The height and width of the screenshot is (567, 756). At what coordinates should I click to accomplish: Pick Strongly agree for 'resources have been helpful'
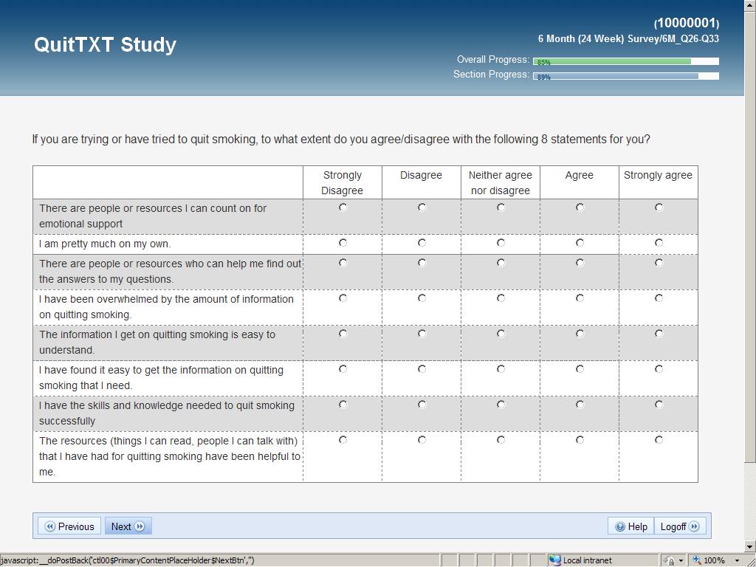[x=659, y=440]
